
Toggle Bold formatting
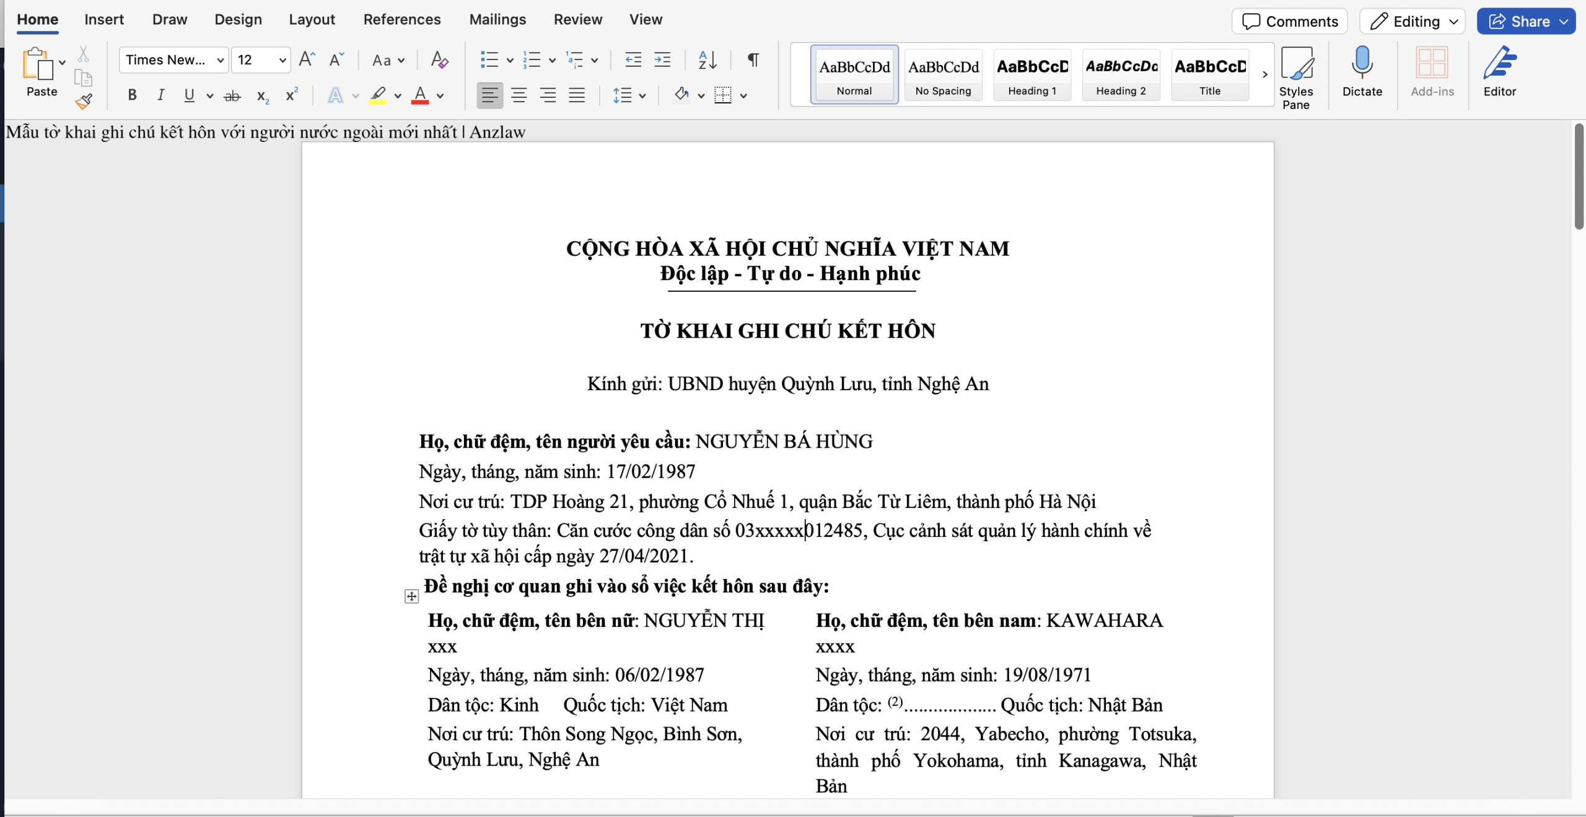[132, 95]
